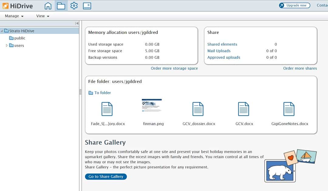328x191 pixels.
Task: Select the public folder tree item
Action: [20, 38]
